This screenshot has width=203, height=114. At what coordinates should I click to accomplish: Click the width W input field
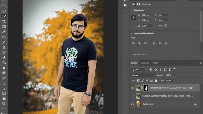(x=147, y=15)
